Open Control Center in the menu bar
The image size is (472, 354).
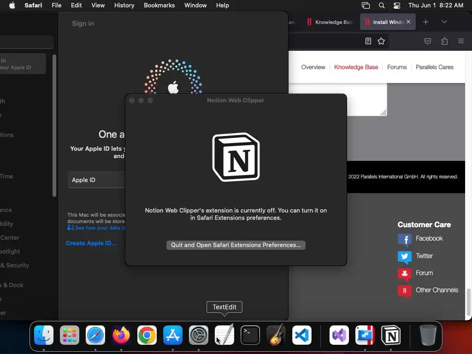[397, 6]
